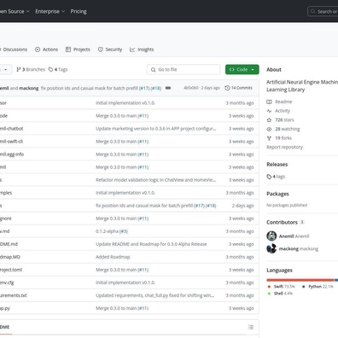Open commit 'Updated requirements, chat_full.py fixed'

click(x=155, y=295)
